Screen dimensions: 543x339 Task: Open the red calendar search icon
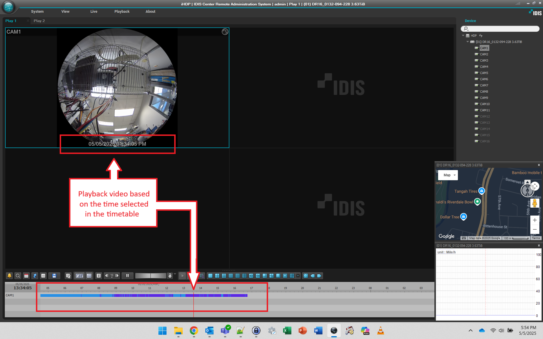pyautogui.click(x=26, y=276)
